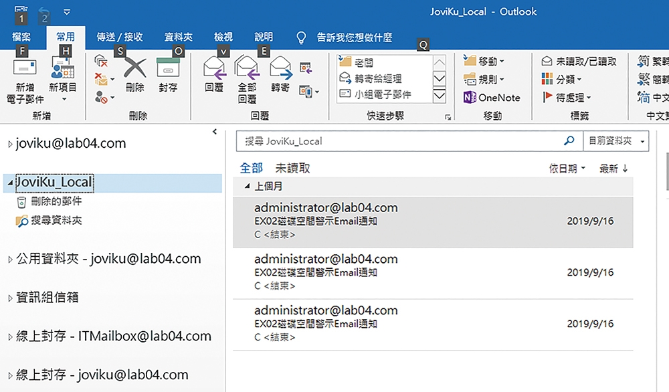669x392 pixels.
Task: Click the OneNote button
Action: click(x=492, y=98)
